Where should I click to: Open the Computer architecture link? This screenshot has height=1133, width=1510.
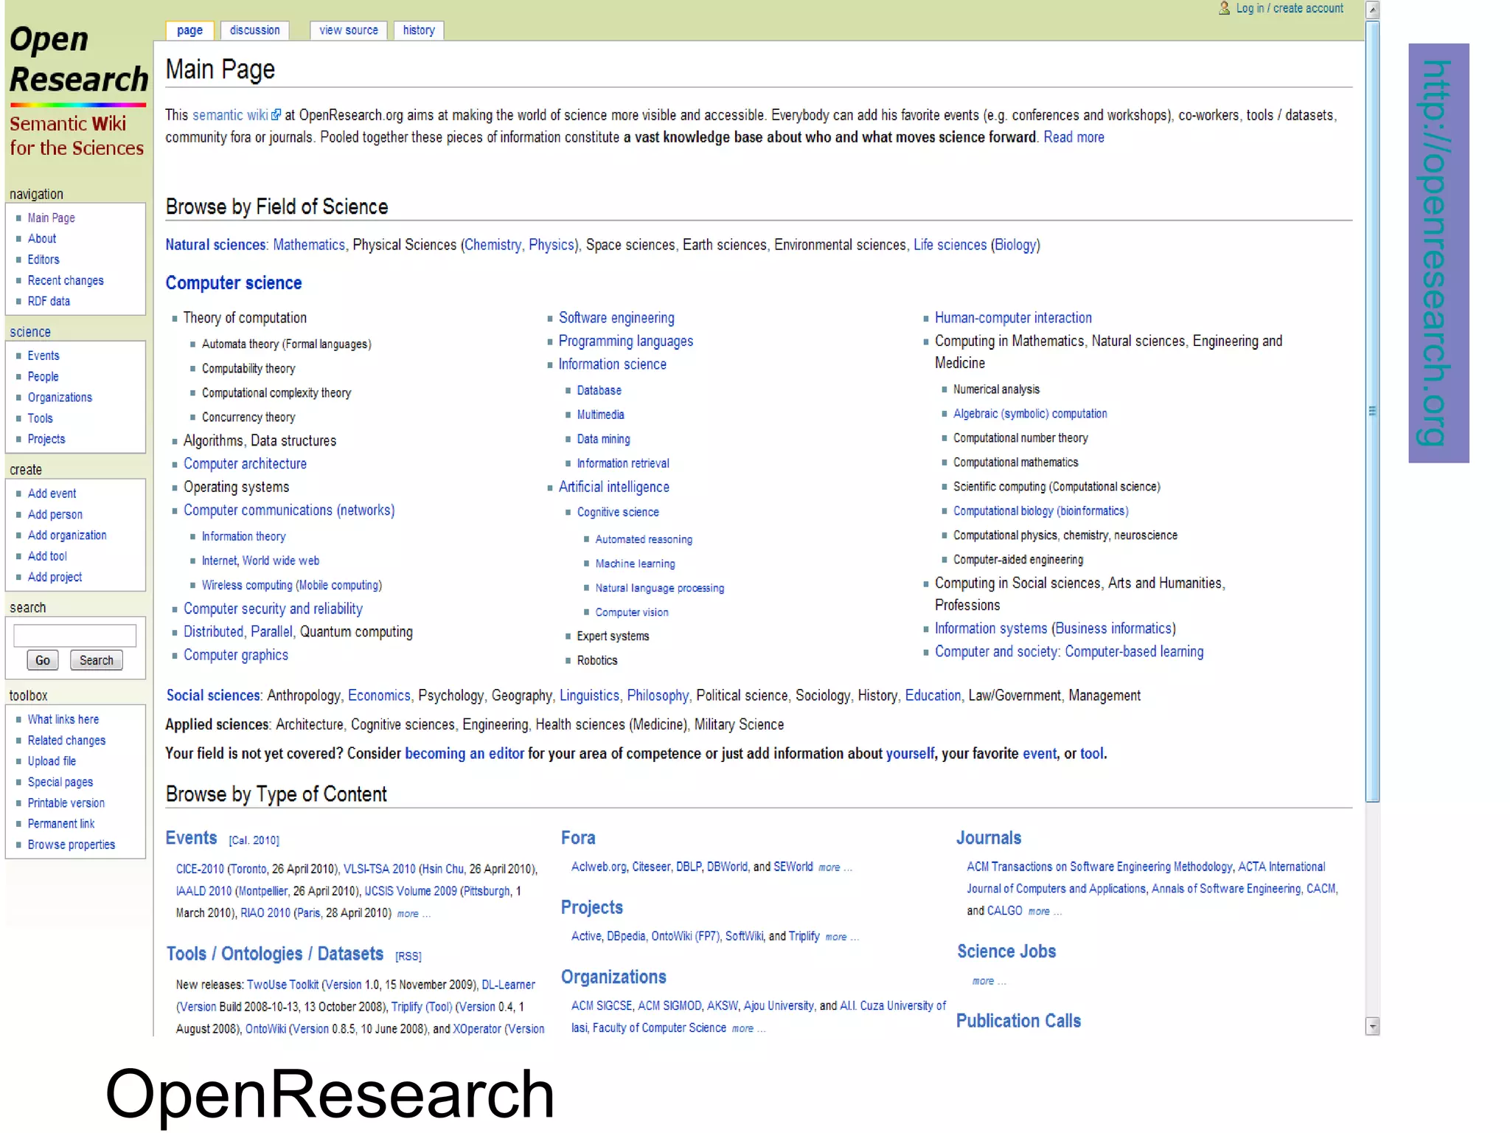pyautogui.click(x=245, y=464)
